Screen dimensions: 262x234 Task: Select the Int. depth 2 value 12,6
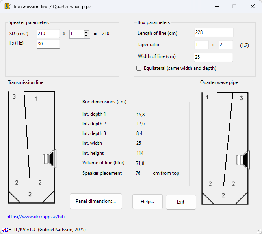click(x=140, y=124)
